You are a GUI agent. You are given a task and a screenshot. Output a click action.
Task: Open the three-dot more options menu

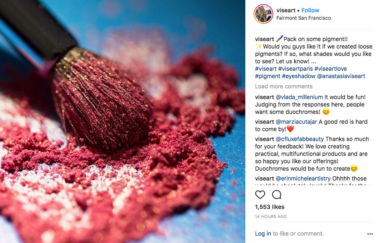click(370, 234)
